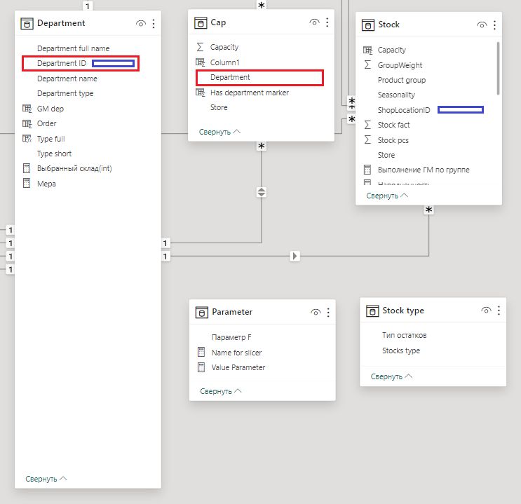Select Department full name field
The image size is (521, 504).
click(73, 48)
